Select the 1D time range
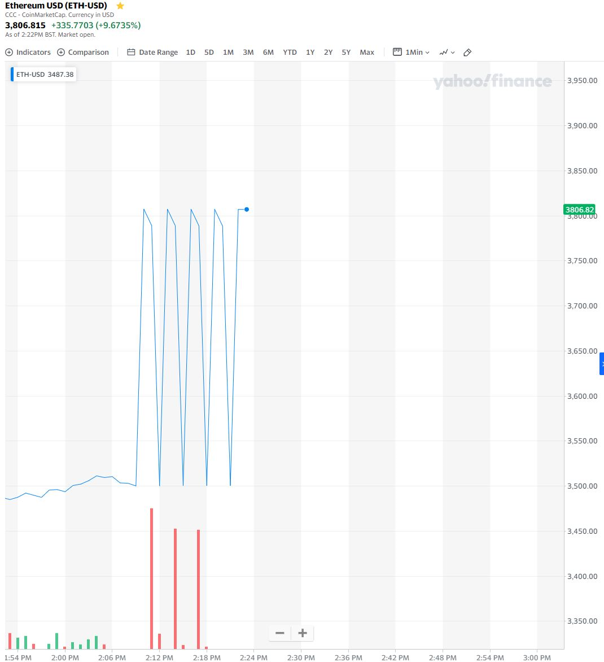This screenshot has width=604, height=662. pyautogui.click(x=191, y=52)
